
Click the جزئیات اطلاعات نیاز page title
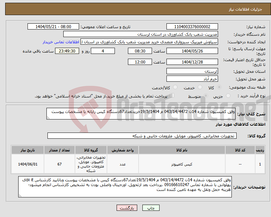point(246,9)
